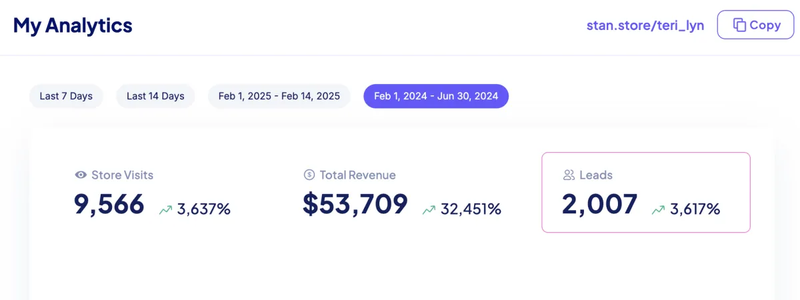Select the Last 7 Days filter
The width and height of the screenshot is (800, 300).
[x=66, y=96]
